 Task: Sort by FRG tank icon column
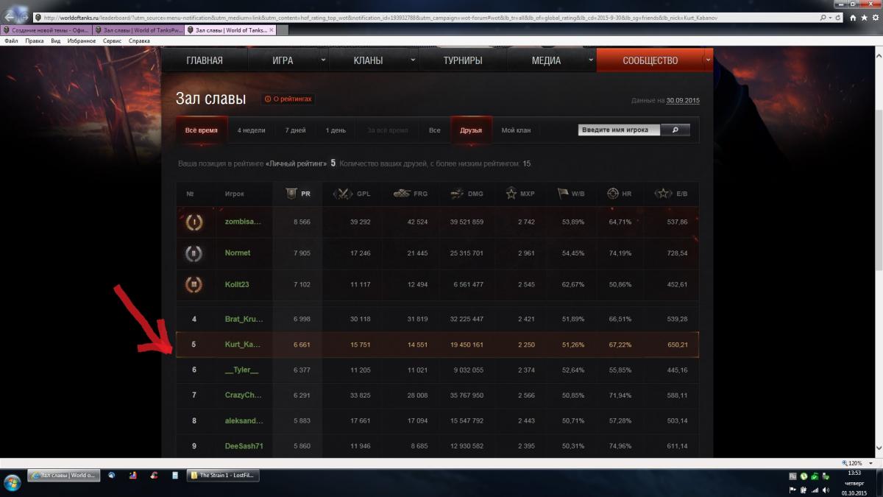[410, 194]
